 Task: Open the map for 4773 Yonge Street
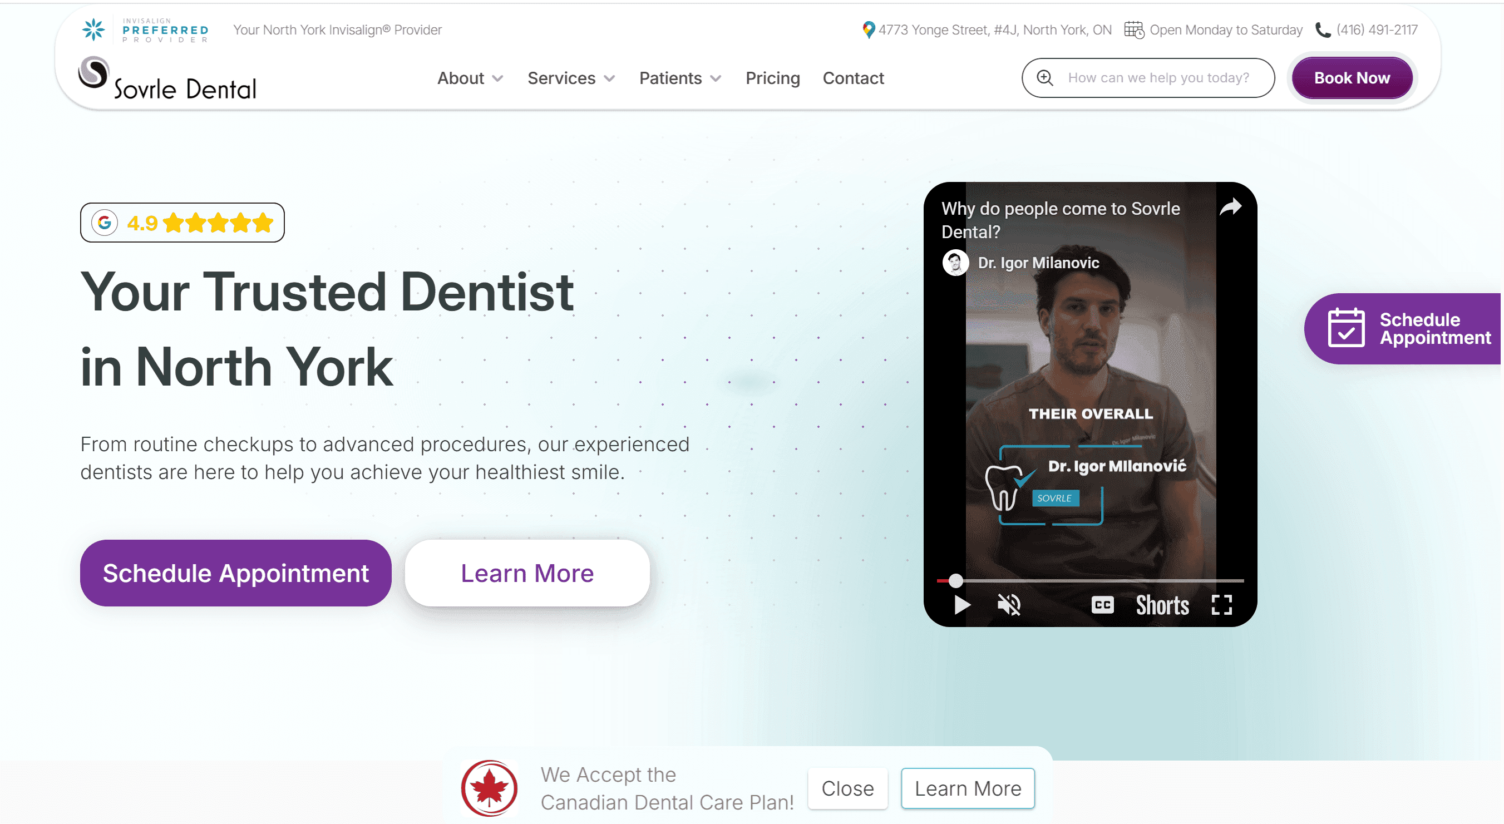(868, 29)
